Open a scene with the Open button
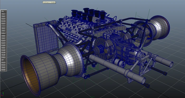This screenshot has height=98, width=185. [3, 16]
